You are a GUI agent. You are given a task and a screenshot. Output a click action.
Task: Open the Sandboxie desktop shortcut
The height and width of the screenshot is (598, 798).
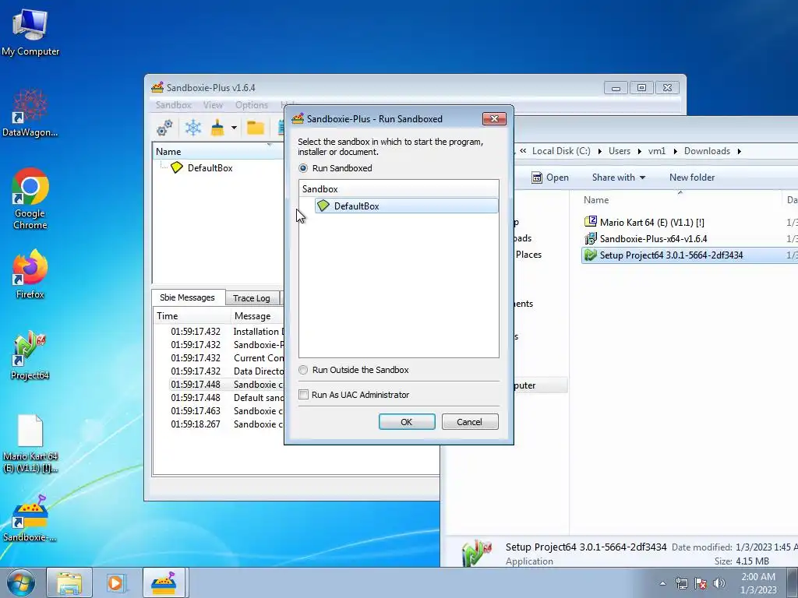coord(30,518)
